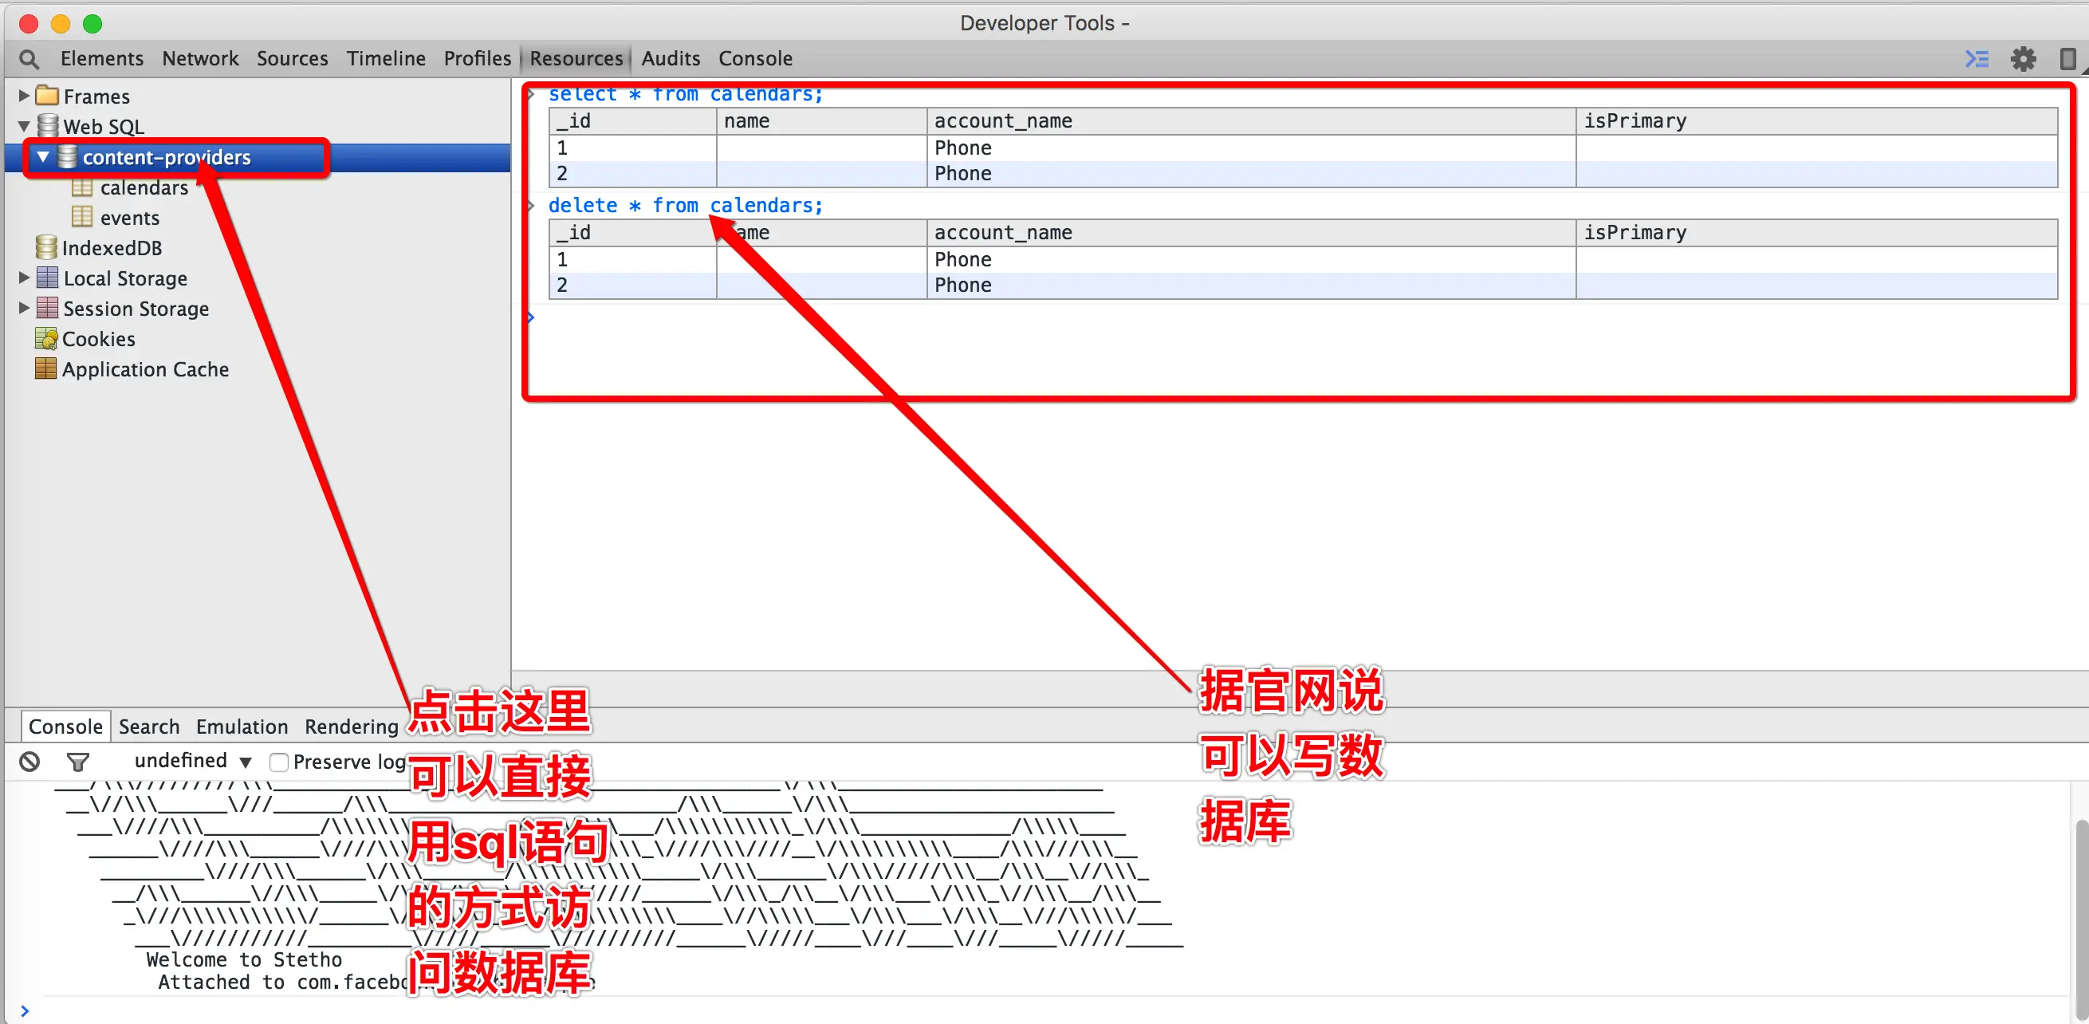Collapse the Web SQL tree node
The width and height of the screenshot is (2089, 1024).
coord(23,127)
